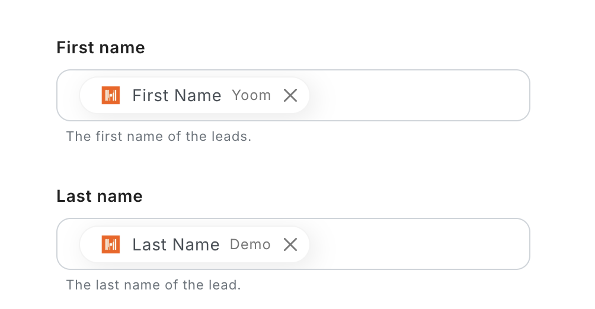The image size is (595, 309).
Task: Click the far right end of Last name field
Action: (516, 244)
